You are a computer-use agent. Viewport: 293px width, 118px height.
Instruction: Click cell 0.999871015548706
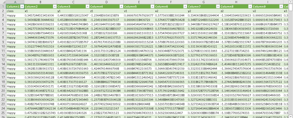[139, 59]
